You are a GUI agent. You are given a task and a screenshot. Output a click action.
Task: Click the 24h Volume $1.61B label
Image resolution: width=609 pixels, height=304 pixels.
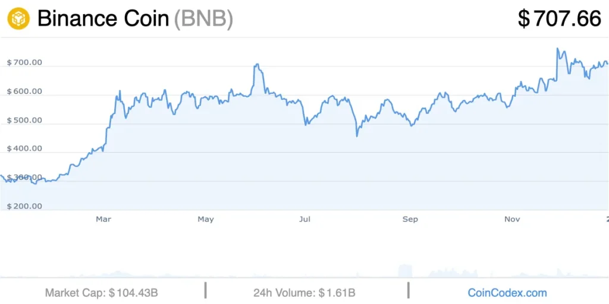304,293
